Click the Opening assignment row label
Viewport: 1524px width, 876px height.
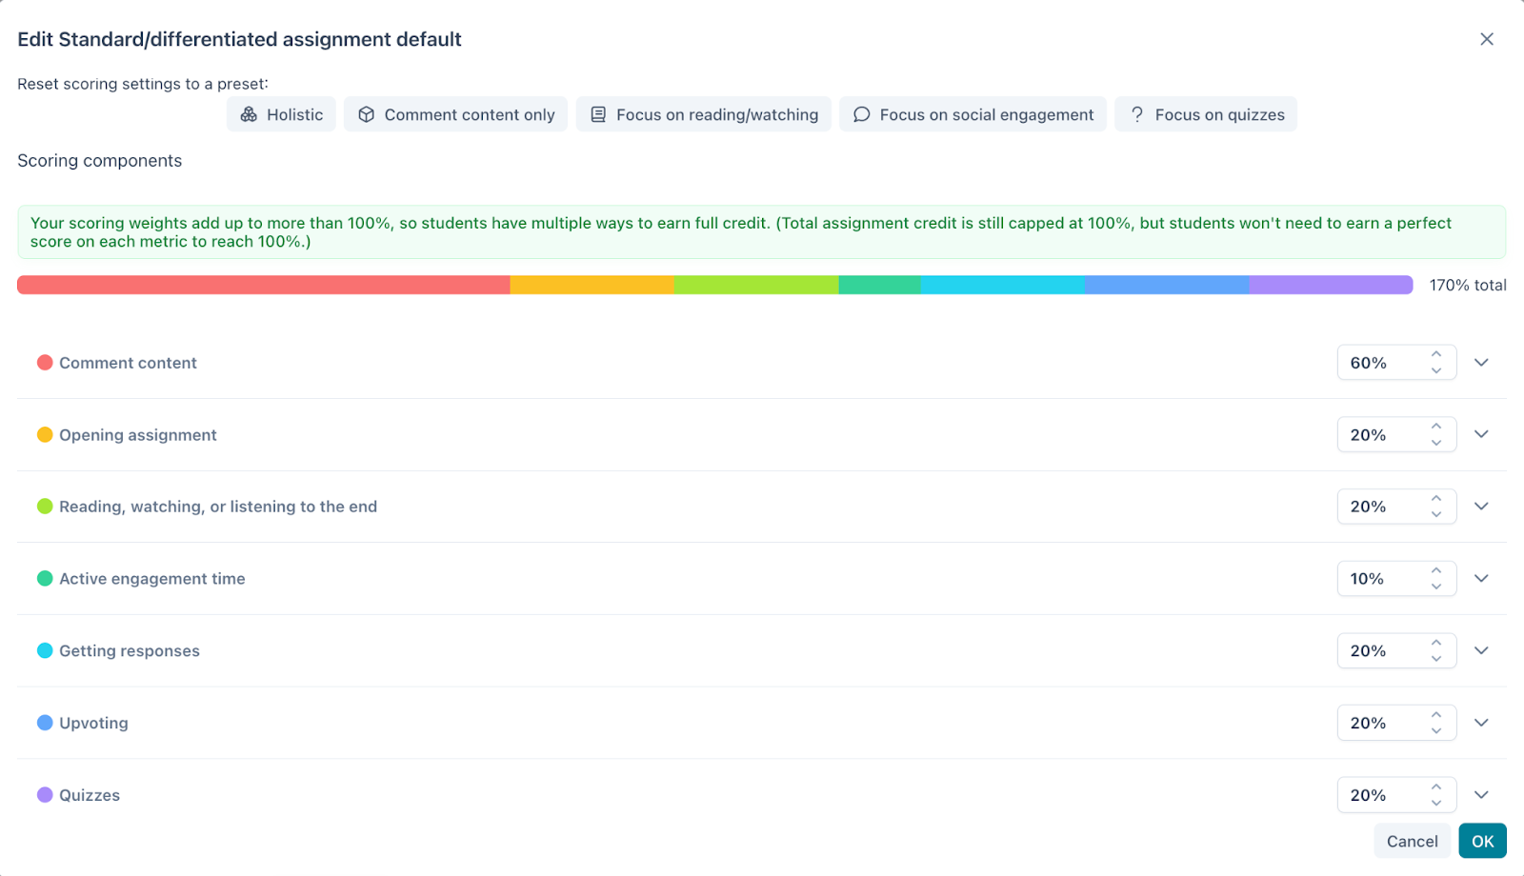coord(138,435)
